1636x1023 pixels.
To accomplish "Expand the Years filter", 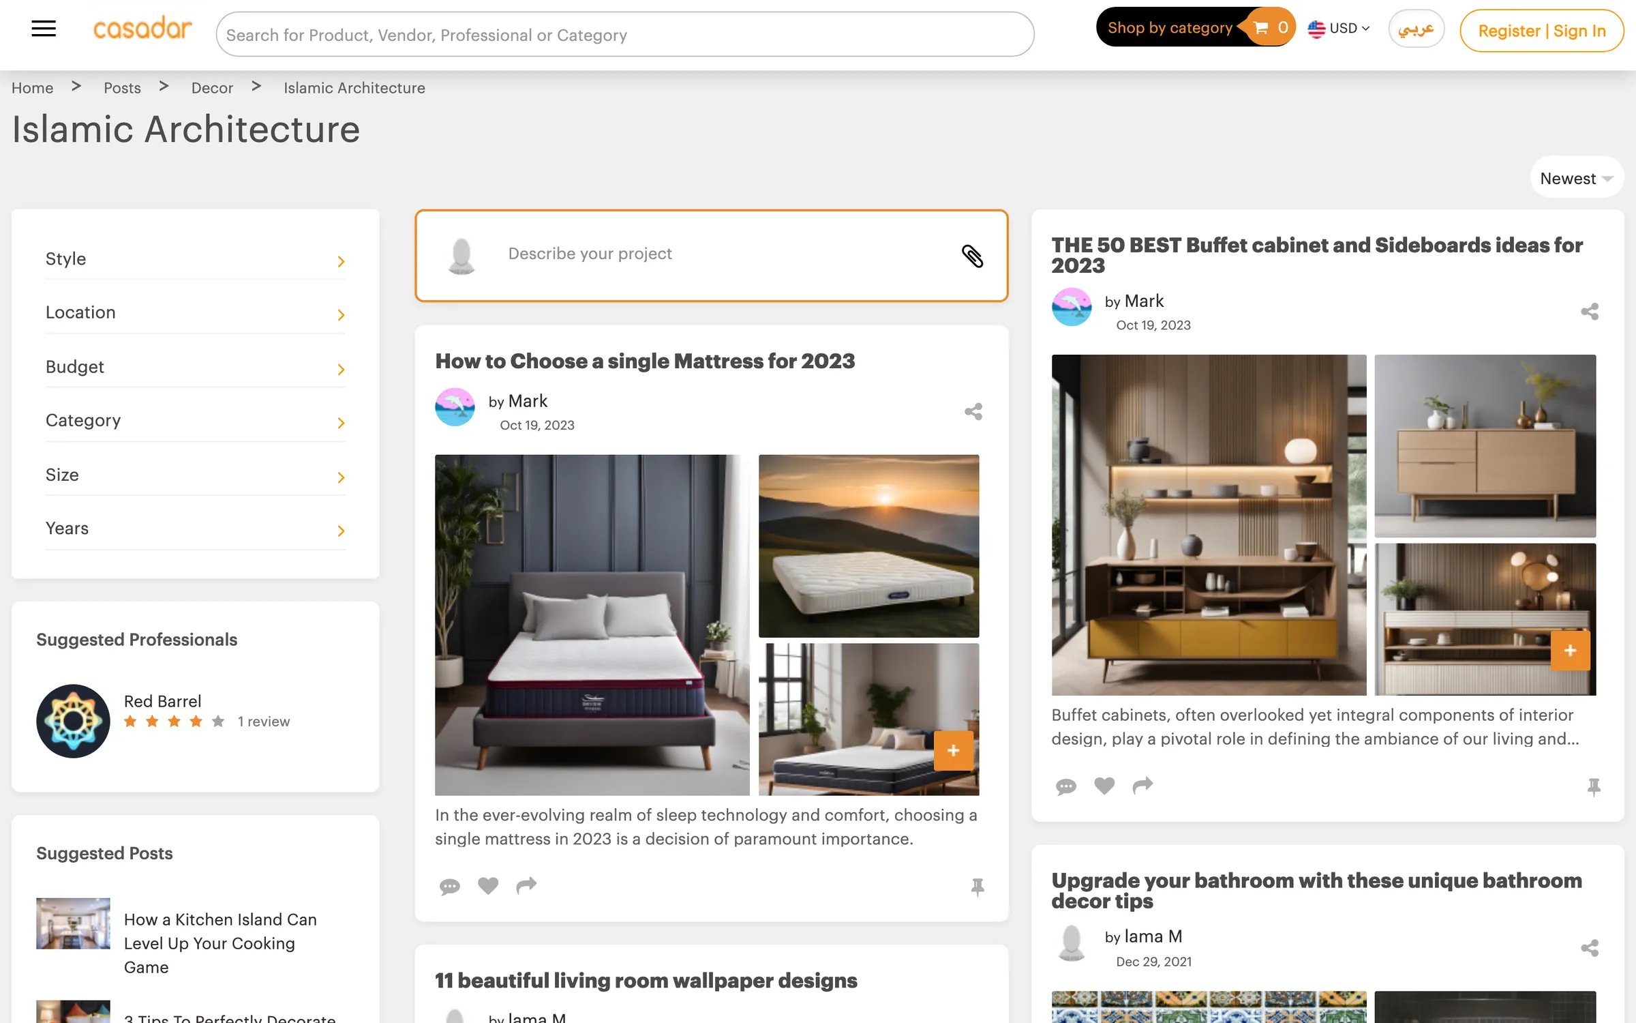I will click(195, 529).
